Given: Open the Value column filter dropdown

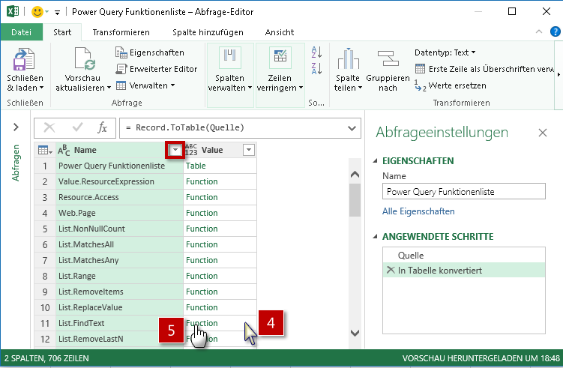Looking at the screenshot, I should tap(249, 150).
